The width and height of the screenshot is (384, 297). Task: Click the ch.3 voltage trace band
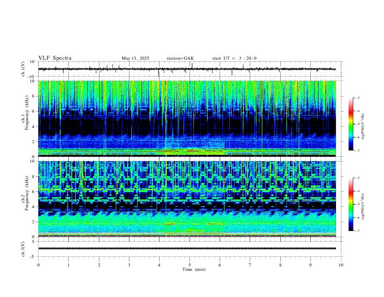point(187,248)
